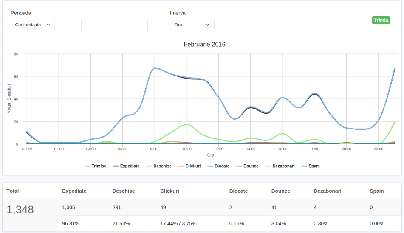404x233 pixels.
Task: Click the 1,348 total value
Action: (x=20, y=209)
